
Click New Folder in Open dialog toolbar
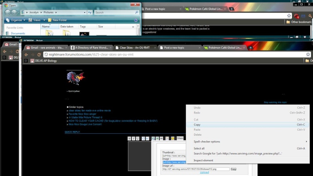[58, 20]
